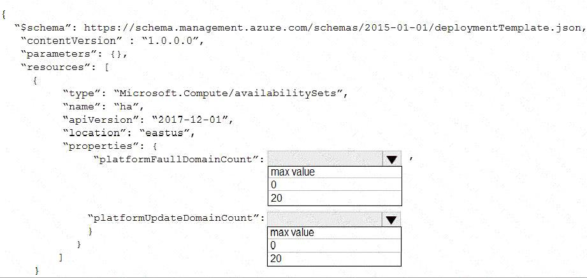587x278 pixels.
Task: Open the schema.management.azure.com deployment template URL
Action: coord(334,27)
